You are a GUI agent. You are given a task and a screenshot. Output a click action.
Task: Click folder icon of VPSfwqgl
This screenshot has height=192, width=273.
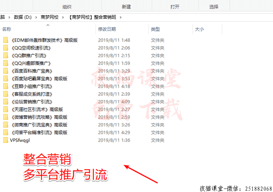click(6, 140)
